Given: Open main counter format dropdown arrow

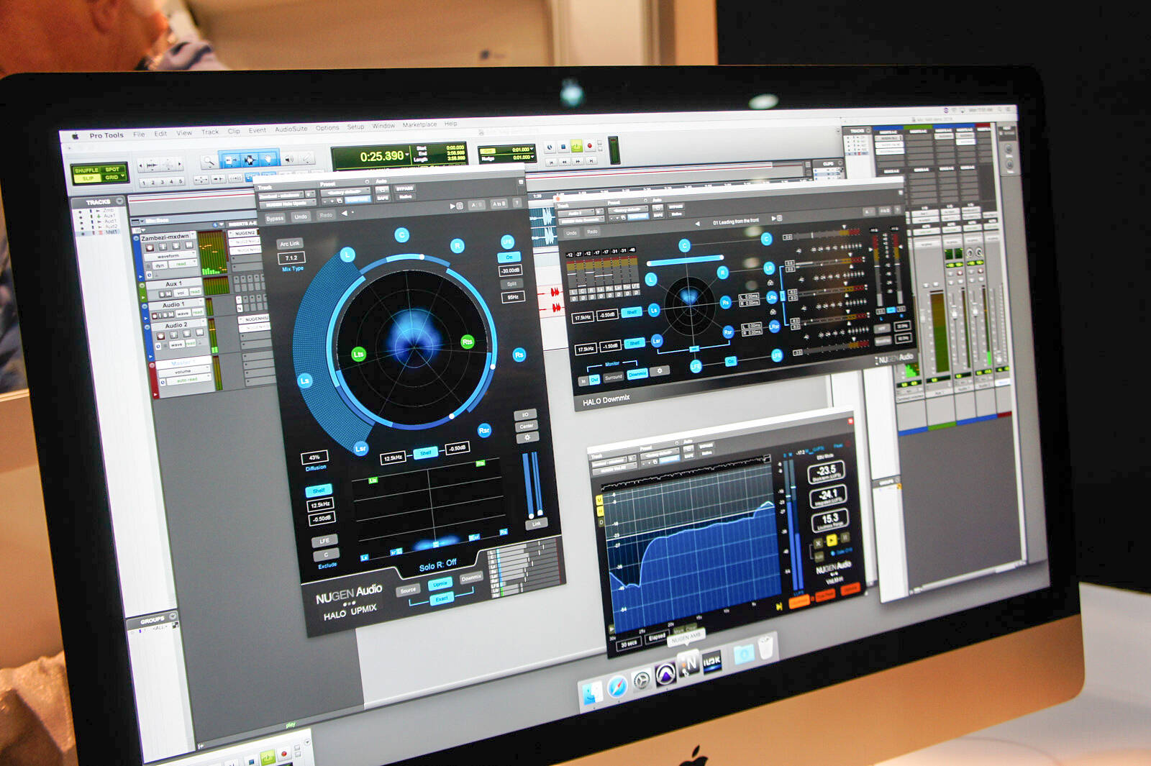Looking at the screenshot, I should click(406, 154).
